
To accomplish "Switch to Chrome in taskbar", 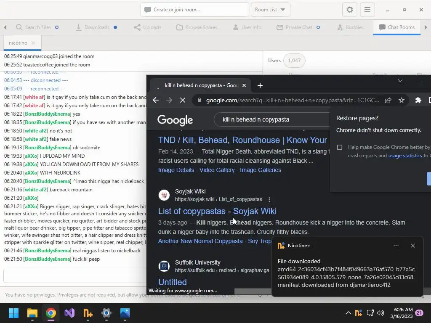I will [51, 313].
